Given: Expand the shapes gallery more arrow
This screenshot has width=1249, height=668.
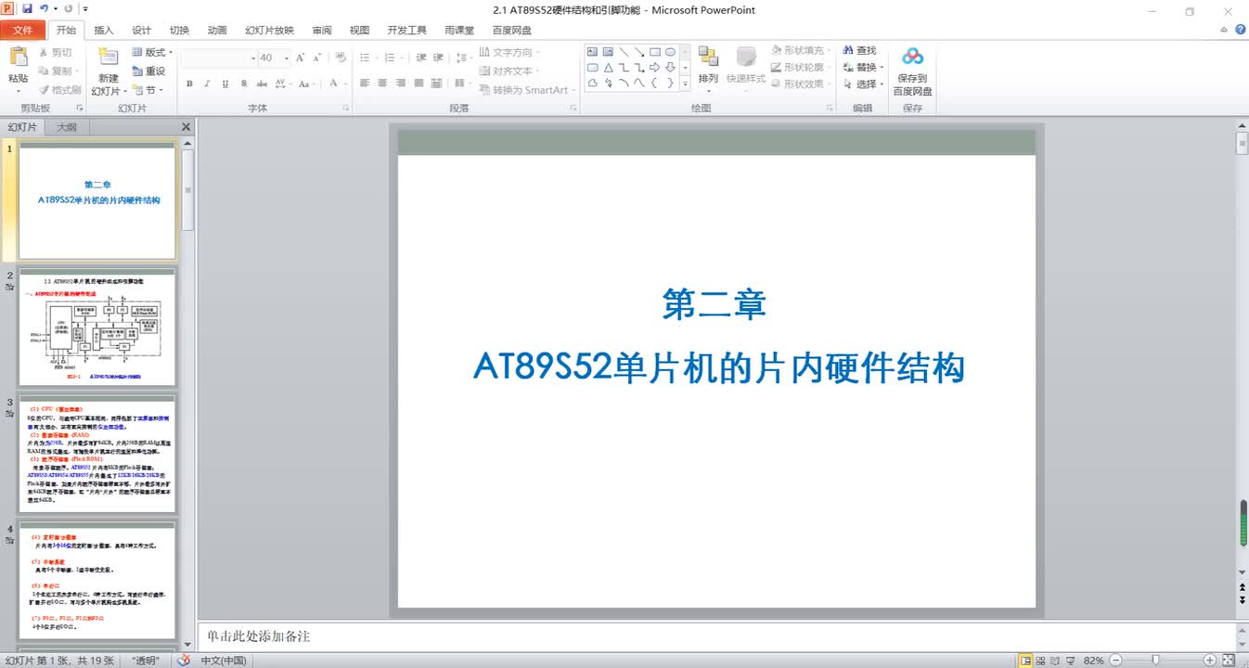Looking at the screenshot, I should click(x=686, y=83).
